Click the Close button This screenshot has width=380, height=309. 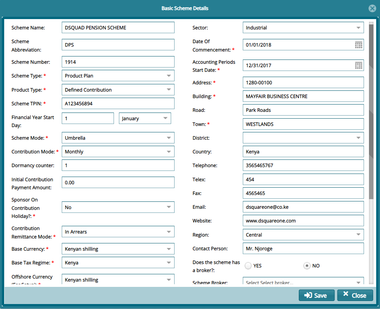(x=355, y=295)
